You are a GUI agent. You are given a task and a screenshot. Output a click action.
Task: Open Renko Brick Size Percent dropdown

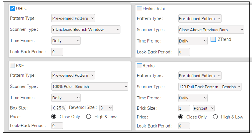(204, 108)
